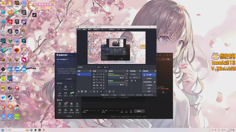Open 桌面音频 three-dot options menu
This screenshot has height=132, width=236.
click(127, 85)
